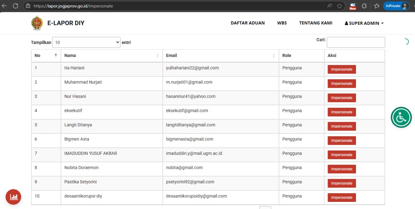Click the E-LAPOR DIY crest logo
Image resolution: width=415 pixels, height=209 pixels.
(37, 23)
